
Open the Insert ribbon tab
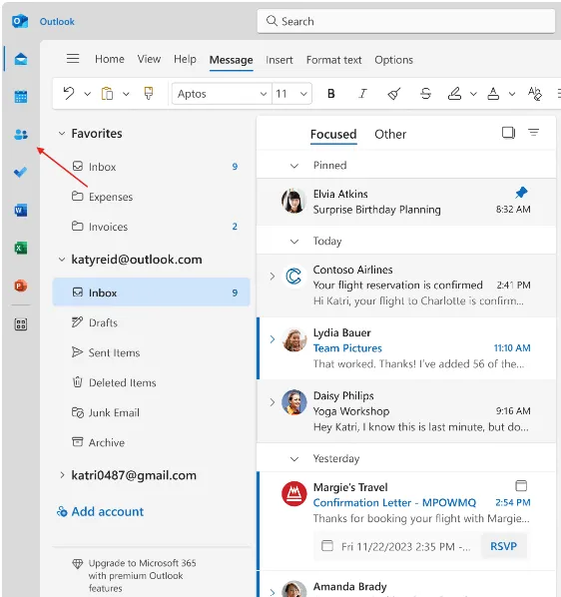coord(280,60)
